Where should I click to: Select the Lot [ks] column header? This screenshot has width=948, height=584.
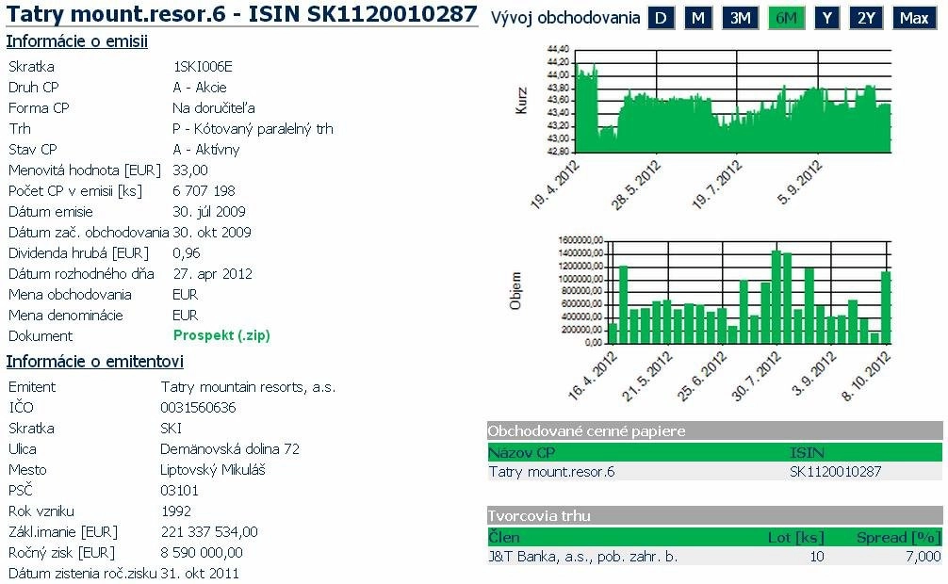coord(795,537)
